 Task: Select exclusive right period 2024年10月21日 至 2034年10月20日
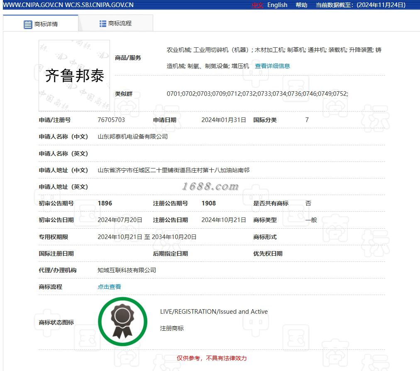click(147, 237)
